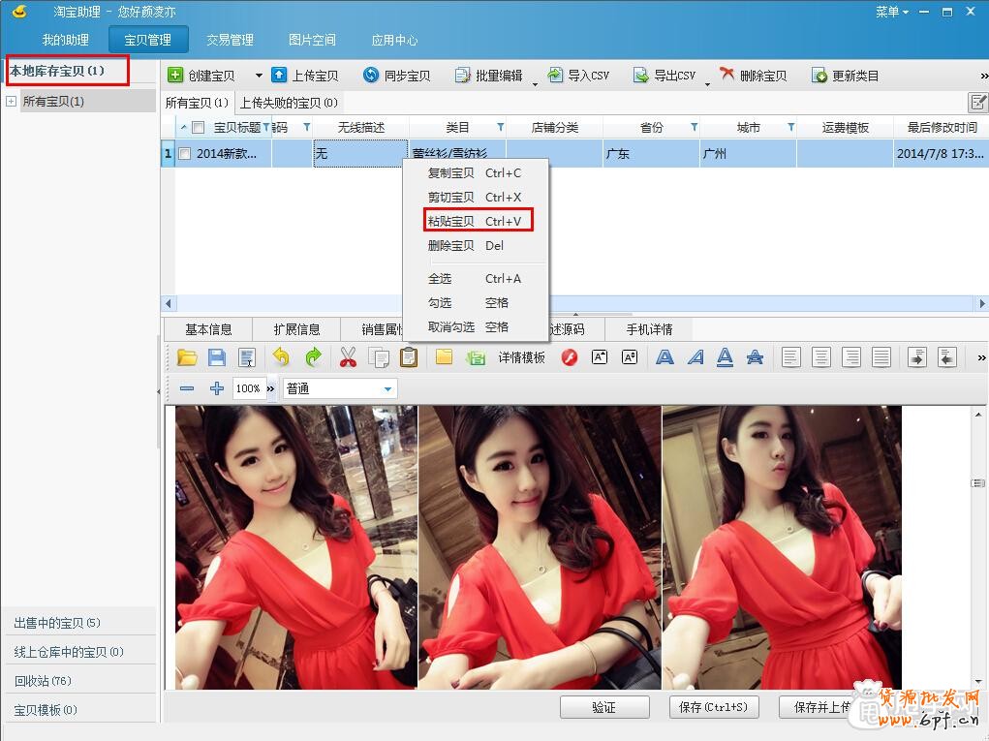Select 粘贴宝贝 from the context menu
Image resolution: width=989 pixels, height=741 pixels.
point(448,221)
